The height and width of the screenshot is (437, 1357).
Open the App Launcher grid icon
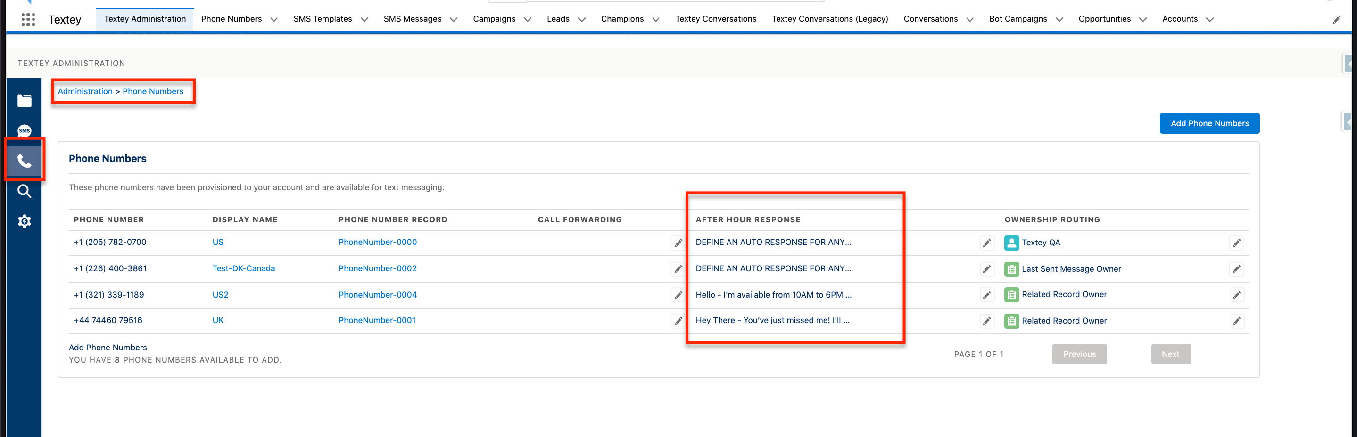click(x=28, y=19)
